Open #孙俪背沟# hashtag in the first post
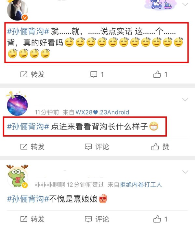This screenshot has height=227, width=195. (x=28, y=31)
